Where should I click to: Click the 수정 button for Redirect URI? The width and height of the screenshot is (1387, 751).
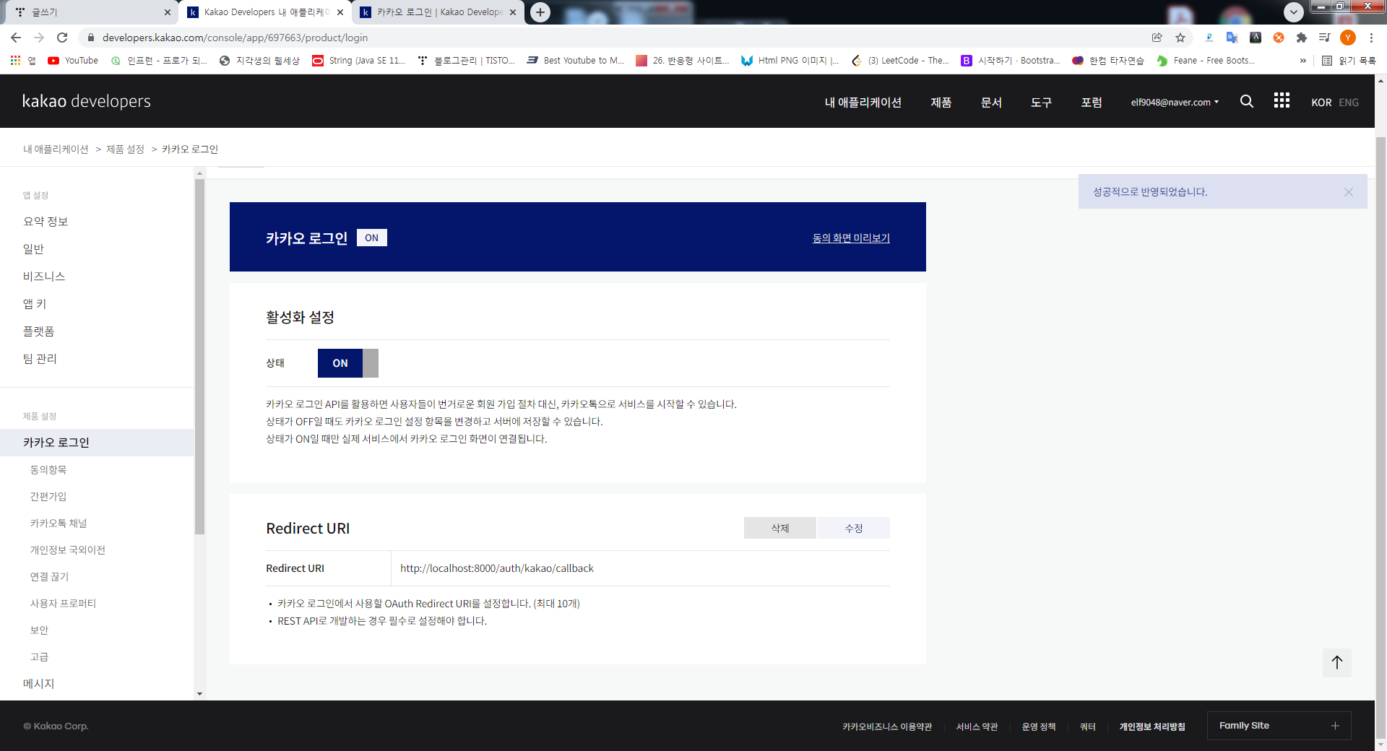click(x=854, y=528)
